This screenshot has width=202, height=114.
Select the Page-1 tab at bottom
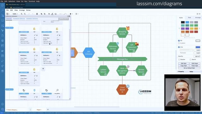(39, 110)
